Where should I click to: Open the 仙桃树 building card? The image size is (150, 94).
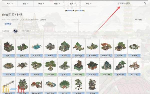(36, 67)
